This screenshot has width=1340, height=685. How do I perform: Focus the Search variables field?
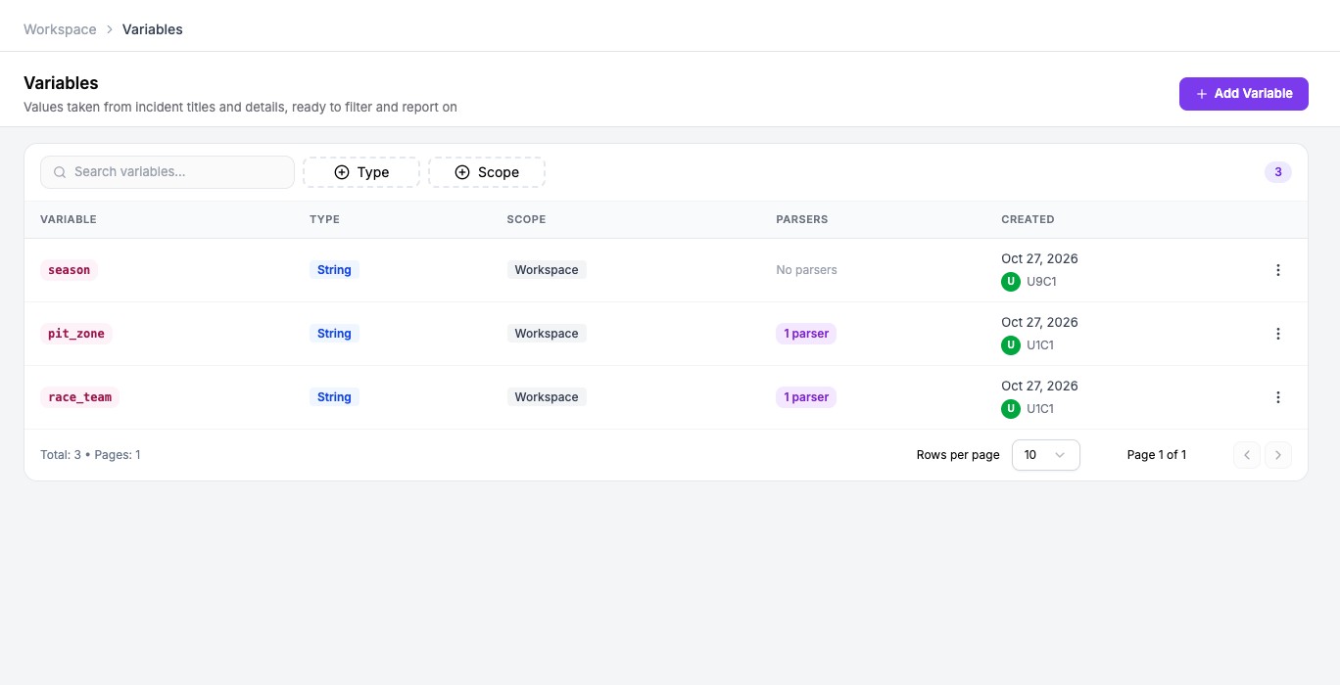pos(167,172)
